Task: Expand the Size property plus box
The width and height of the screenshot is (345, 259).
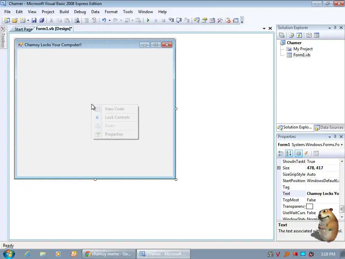Action: [x=279, y=168]
